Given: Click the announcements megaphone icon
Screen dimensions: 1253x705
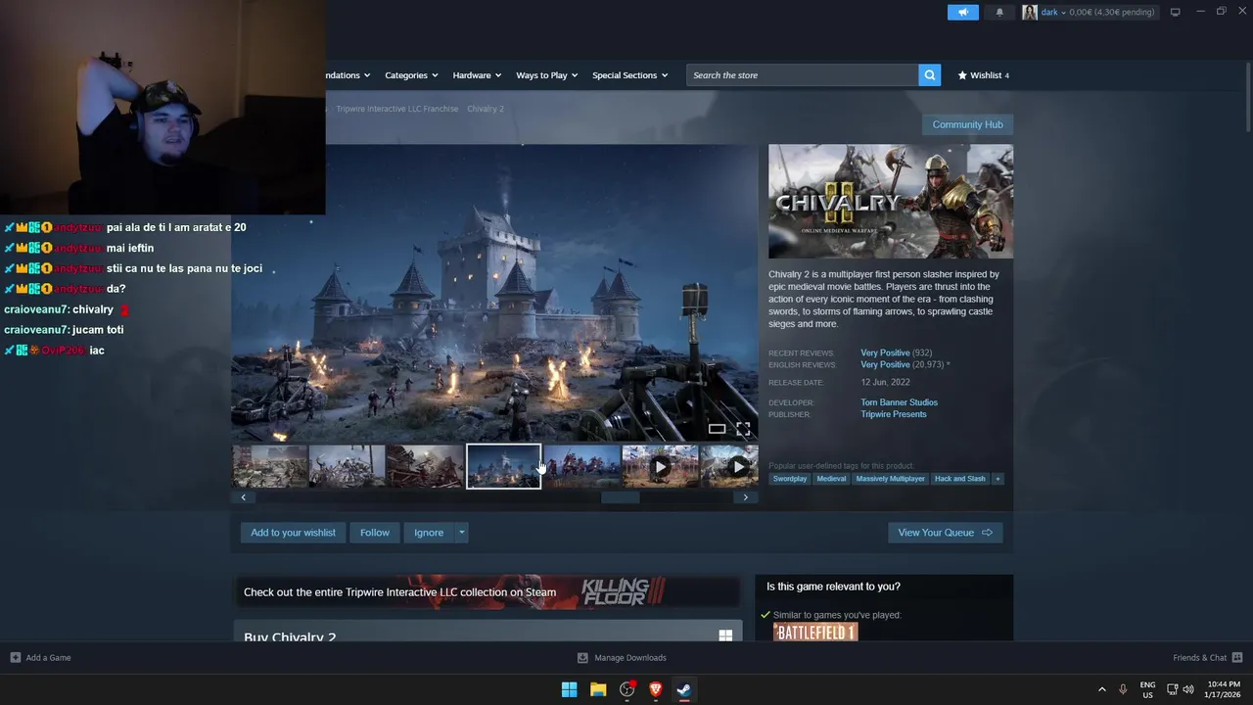Looking at the screenshot, I should pyautogui.click(x=963, y=12).
